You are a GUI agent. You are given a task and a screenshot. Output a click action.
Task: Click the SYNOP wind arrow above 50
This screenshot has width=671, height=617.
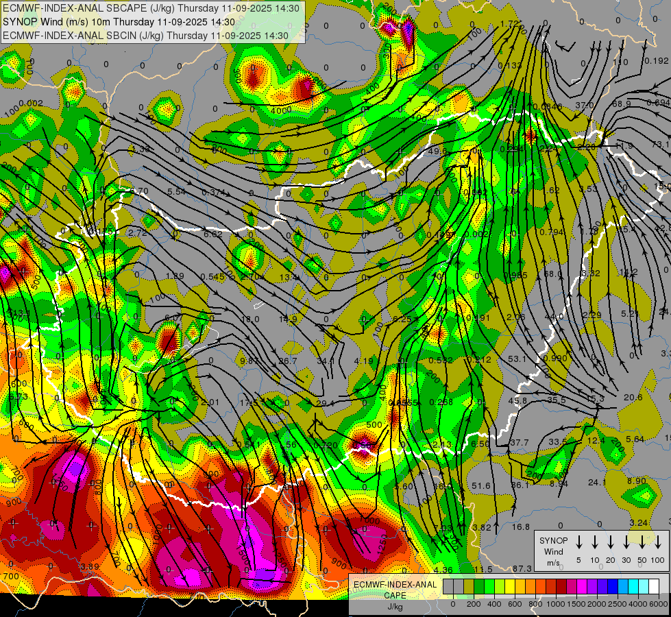click(x=642, y=542)
